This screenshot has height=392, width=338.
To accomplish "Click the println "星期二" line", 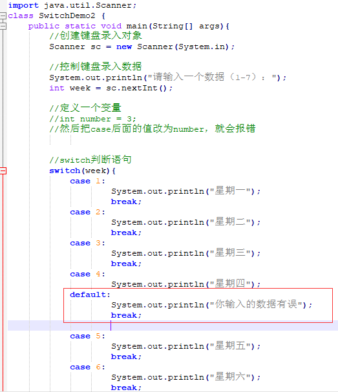I will pos(185,222).
